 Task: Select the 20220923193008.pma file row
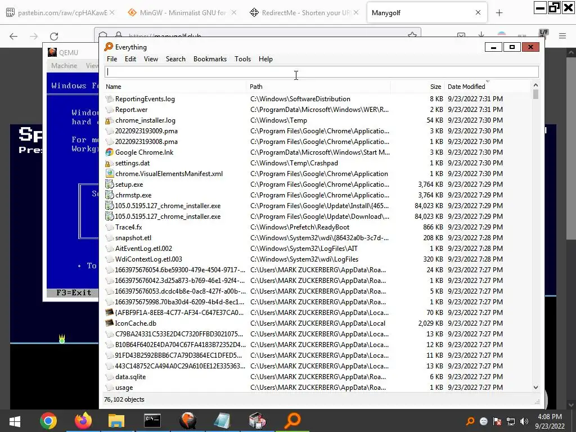point(304,141)
